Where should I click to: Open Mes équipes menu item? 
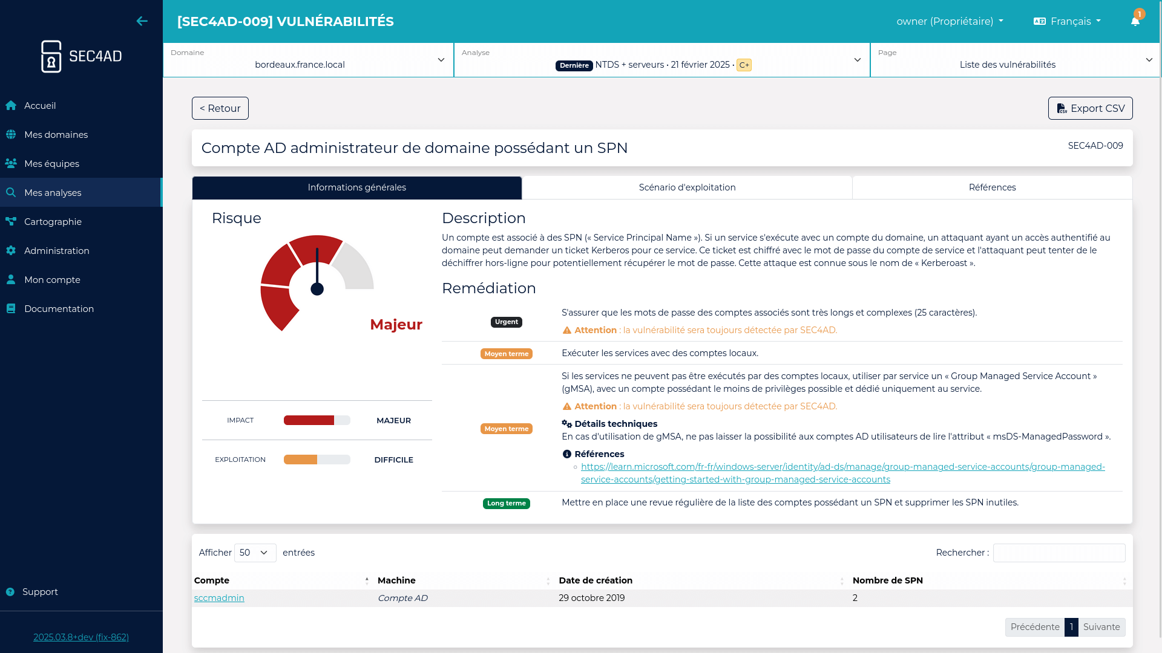81,164
